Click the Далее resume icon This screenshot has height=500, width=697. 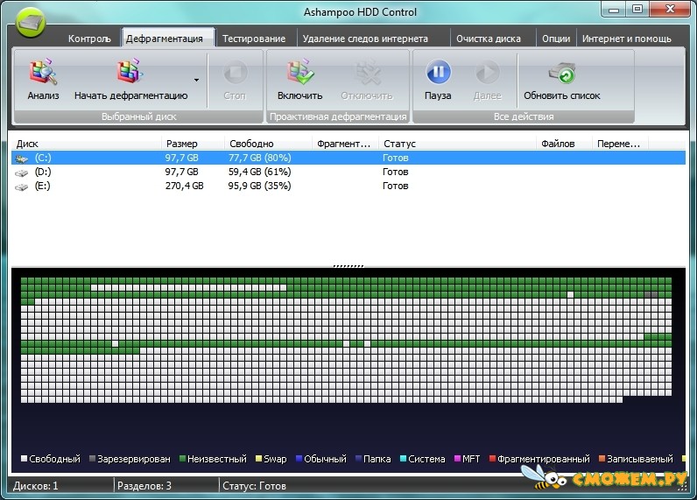487,73
